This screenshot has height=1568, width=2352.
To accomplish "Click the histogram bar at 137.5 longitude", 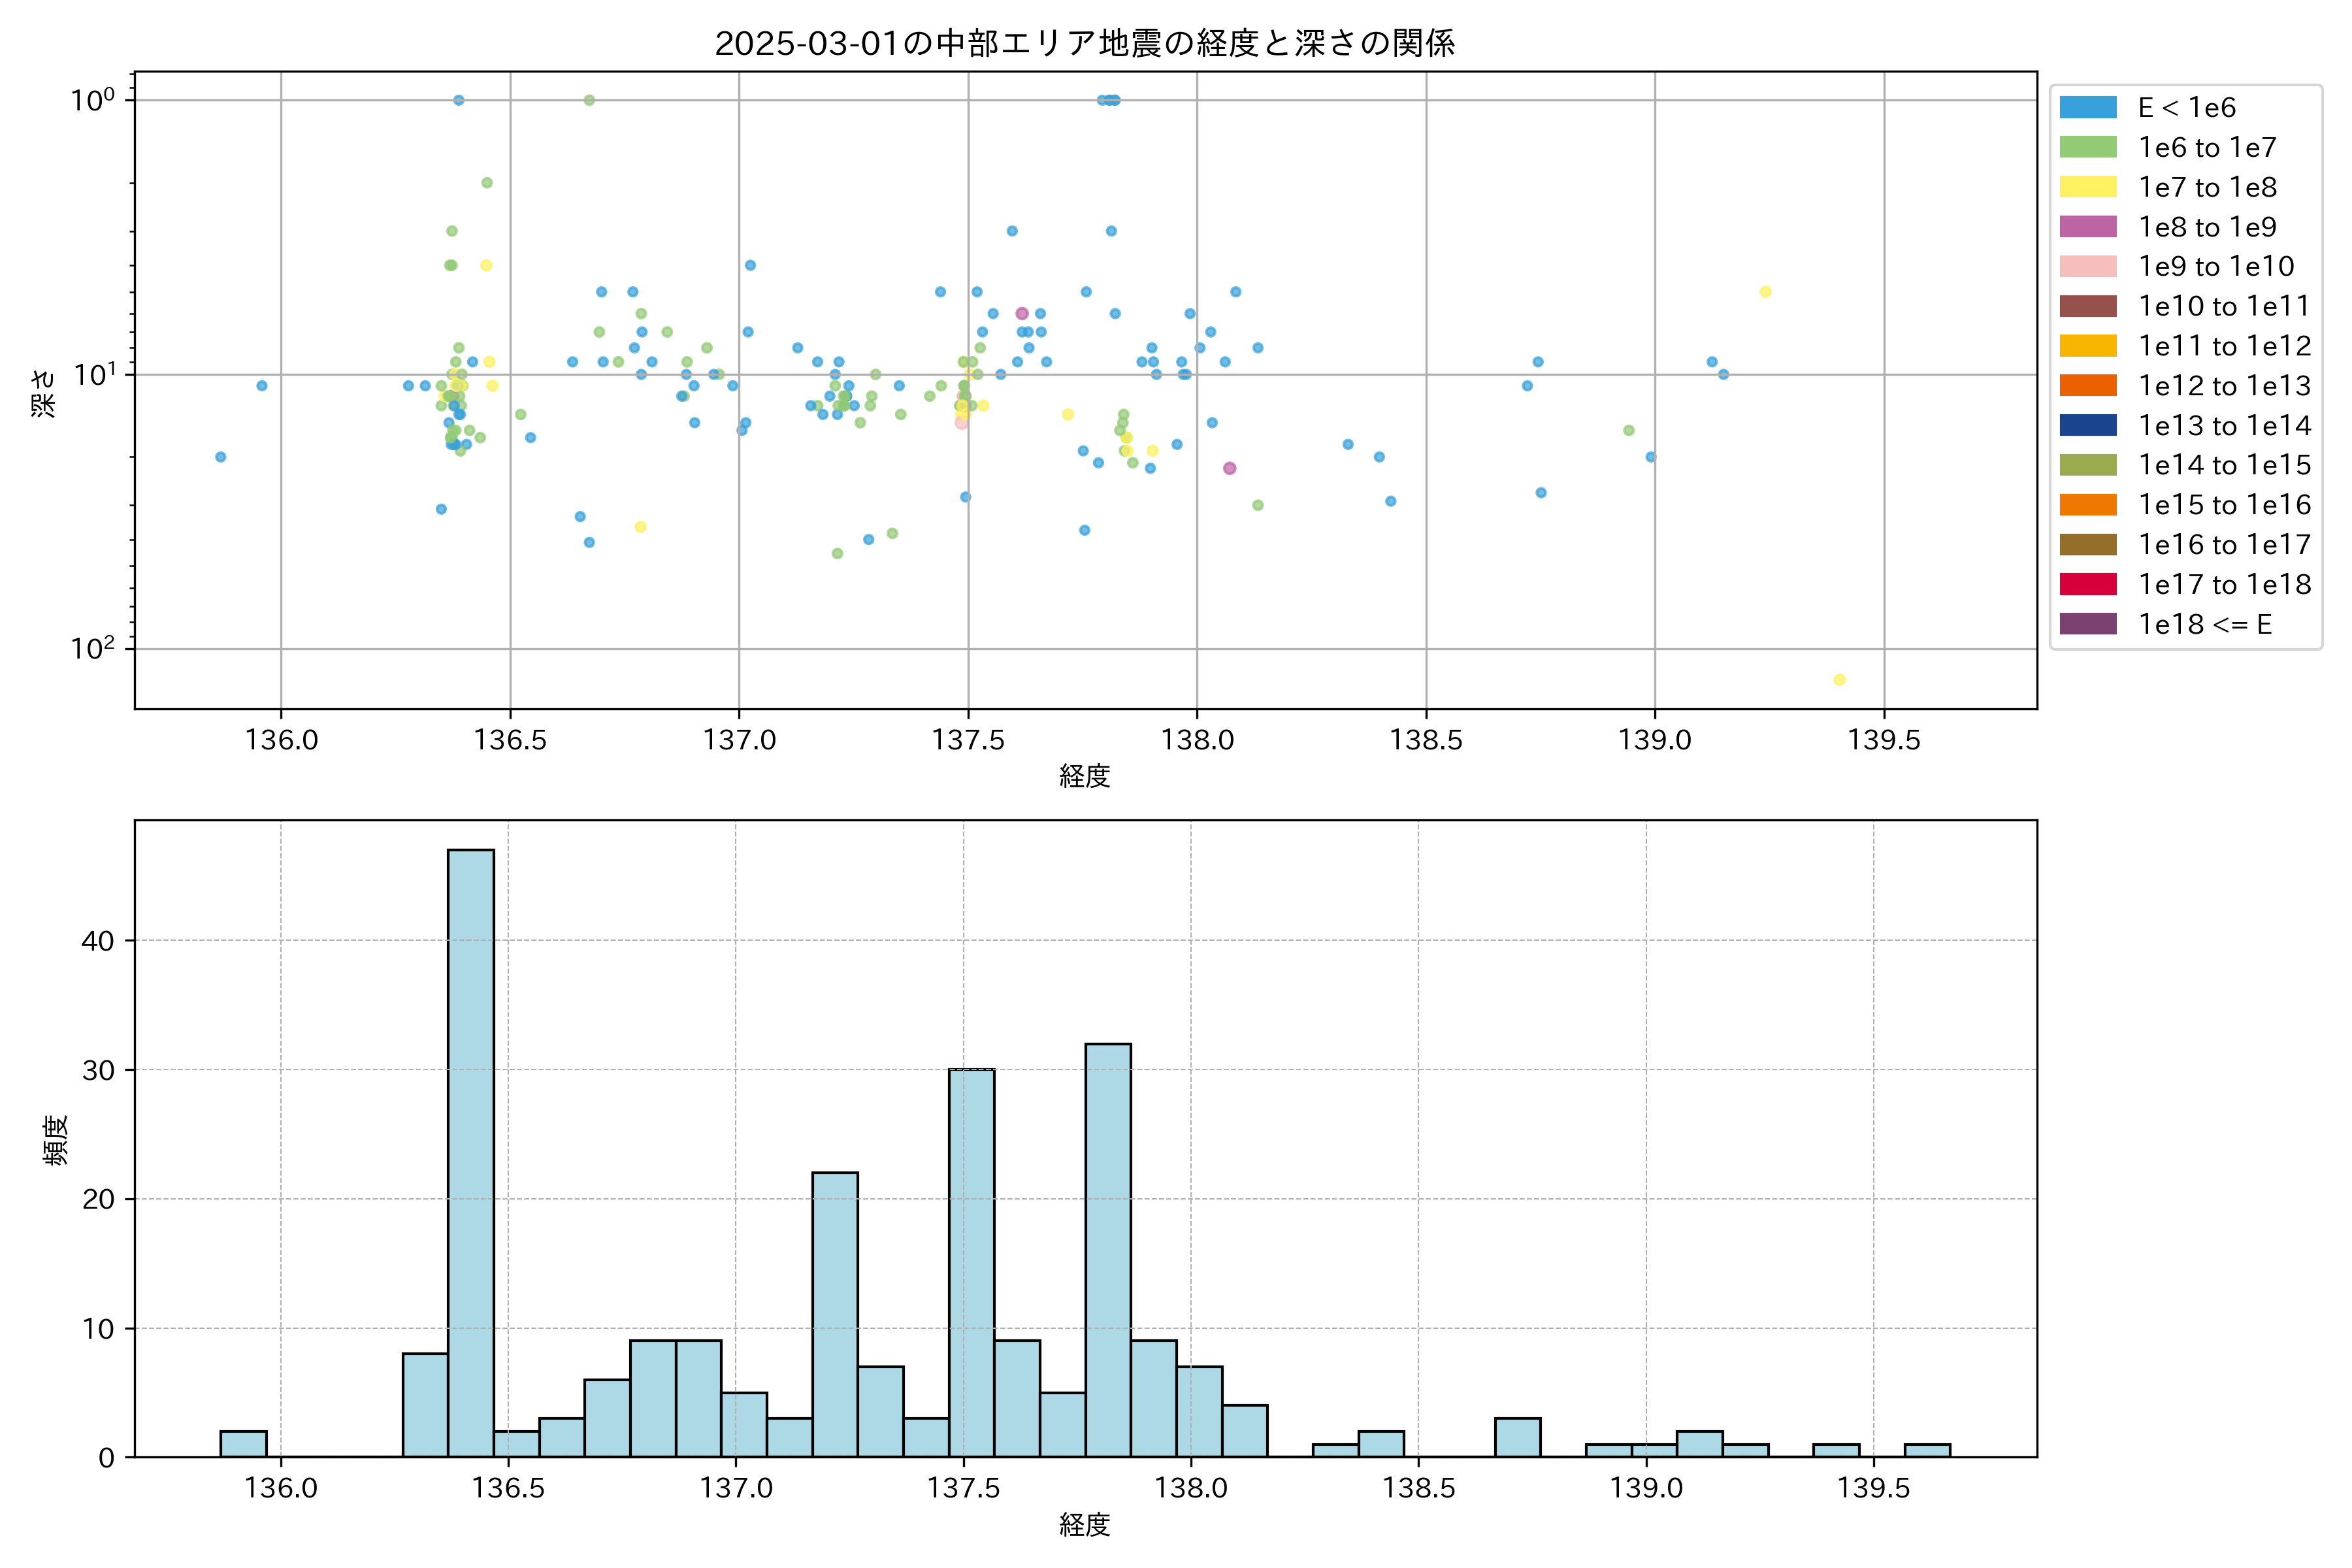I will pyautogui.click(x=971, y=1262).
